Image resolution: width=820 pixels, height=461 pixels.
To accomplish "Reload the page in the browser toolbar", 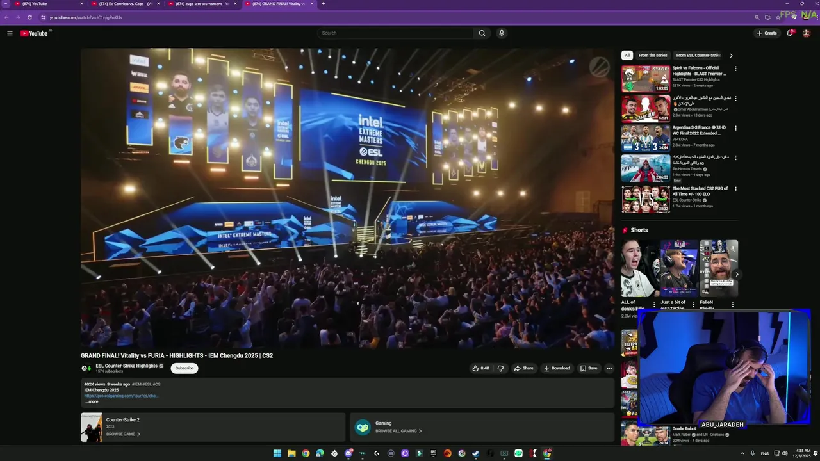I will pos(29,17).
